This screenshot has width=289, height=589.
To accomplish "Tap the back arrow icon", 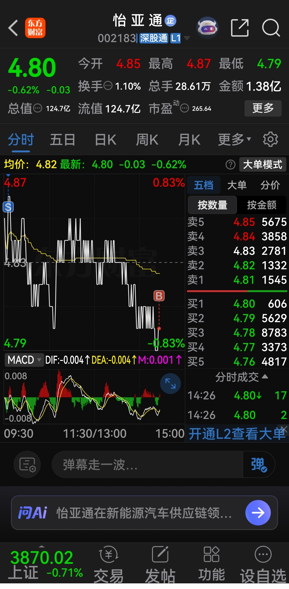I will point(13,28).
